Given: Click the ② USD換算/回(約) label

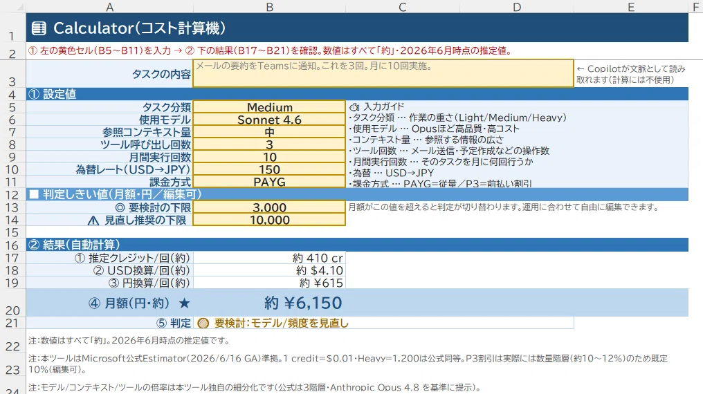Looking at the screenshot, I should [142, 270].
